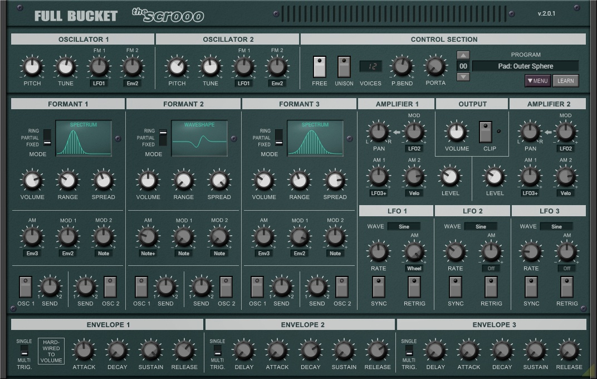Click Formant 2 round display button

point(233,139)
